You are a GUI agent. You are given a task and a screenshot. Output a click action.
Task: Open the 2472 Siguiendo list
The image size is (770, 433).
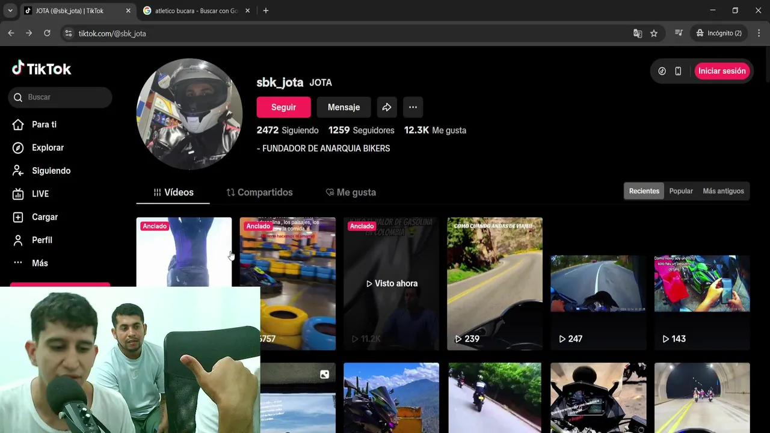point(288,131)
